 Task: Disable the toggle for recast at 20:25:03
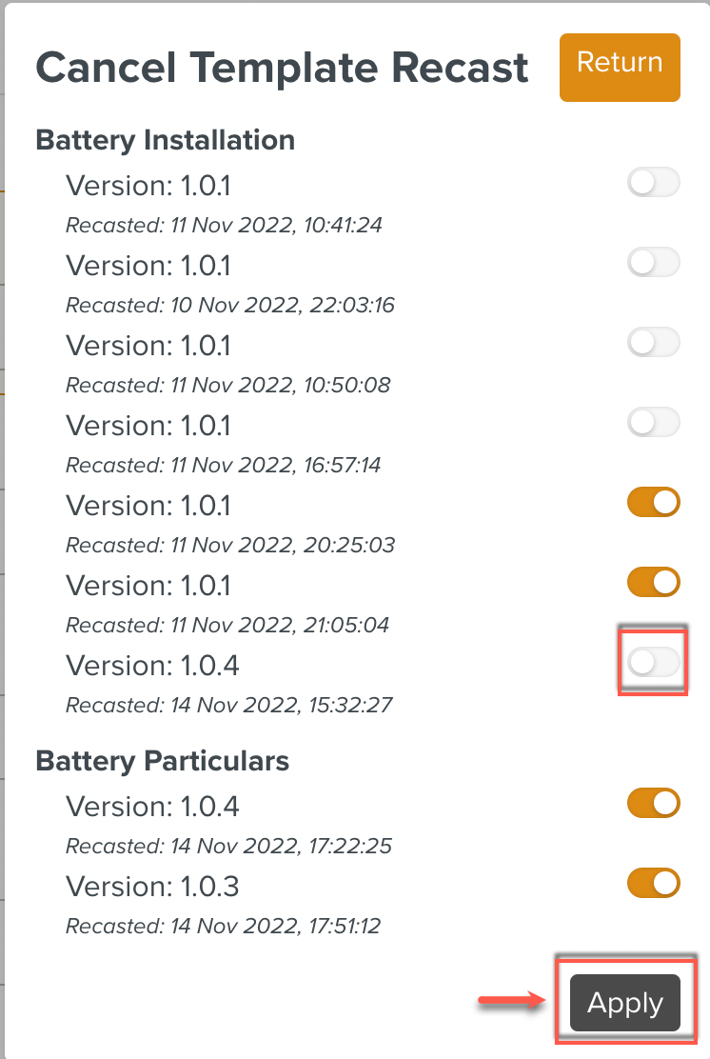coord(654,502)
